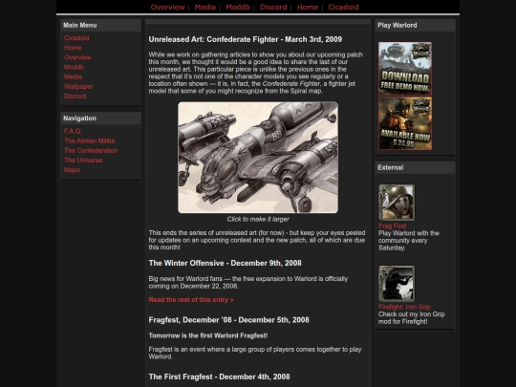Open the Maps page
This screenshot has width=516, height=387.
72,170
